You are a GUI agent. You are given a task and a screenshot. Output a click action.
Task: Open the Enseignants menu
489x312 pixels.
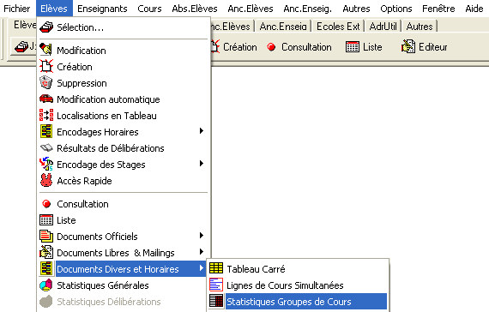102,9
